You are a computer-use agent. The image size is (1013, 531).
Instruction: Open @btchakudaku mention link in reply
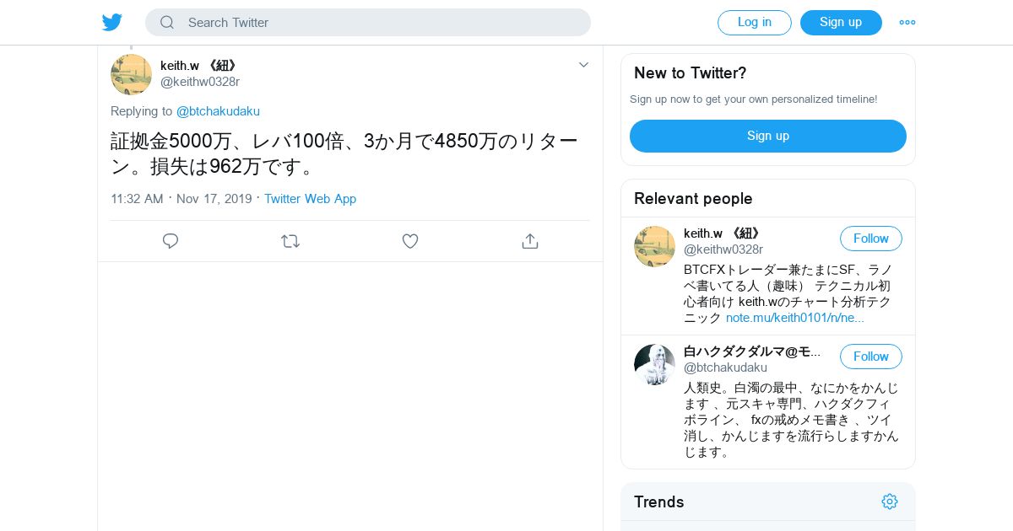click(218, 111)
